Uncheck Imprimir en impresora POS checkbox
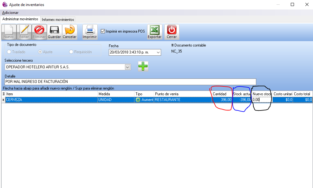Viewport: 313px width, 188px height. [103, 31]
